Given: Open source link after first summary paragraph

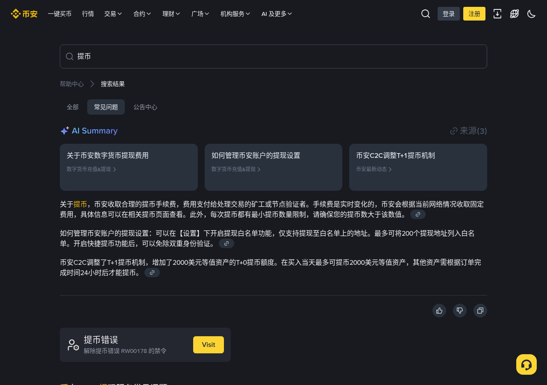Looking at the screenshot, I should (418, 214).
